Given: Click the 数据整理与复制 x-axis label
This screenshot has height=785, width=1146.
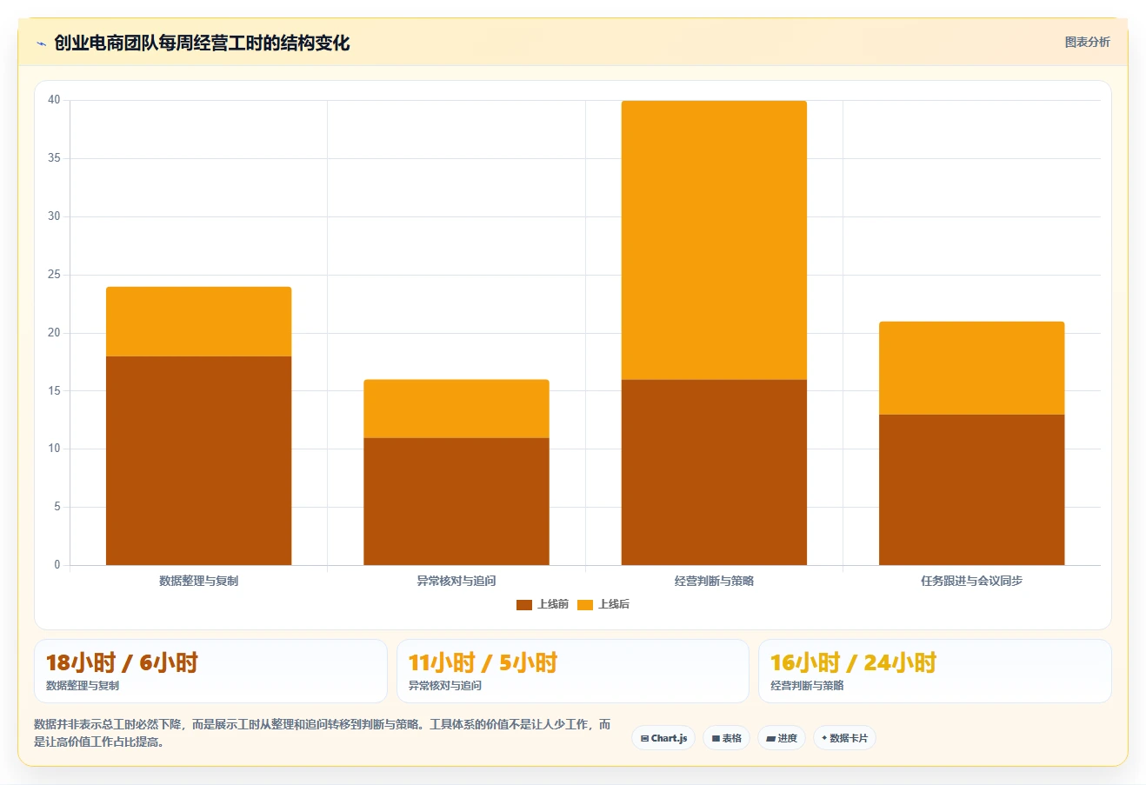Looking at the screenshot, I should (x=199, y=581).
